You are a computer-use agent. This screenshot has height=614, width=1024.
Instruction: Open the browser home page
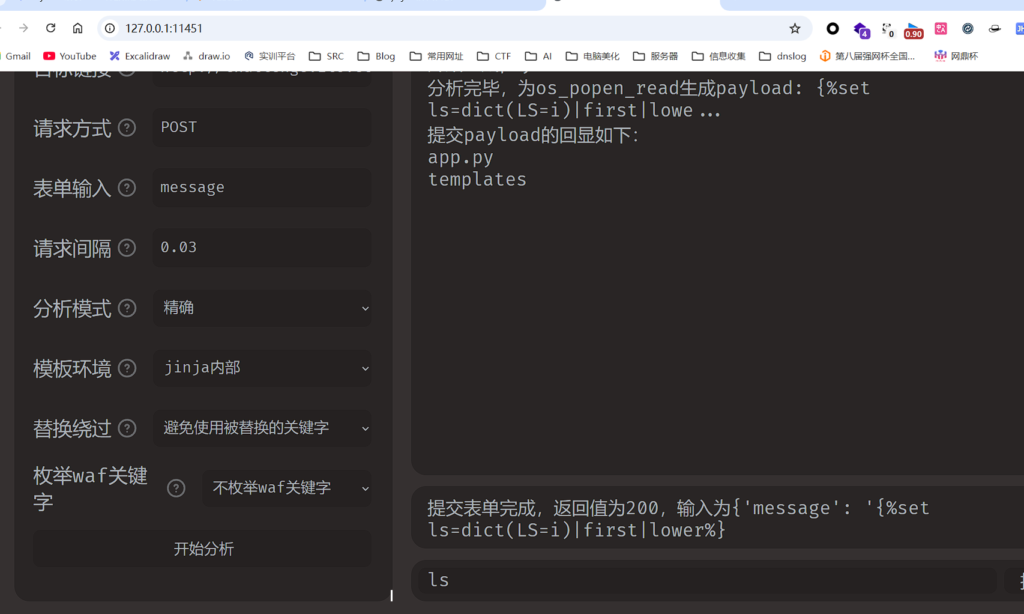(x=78, y=28)
